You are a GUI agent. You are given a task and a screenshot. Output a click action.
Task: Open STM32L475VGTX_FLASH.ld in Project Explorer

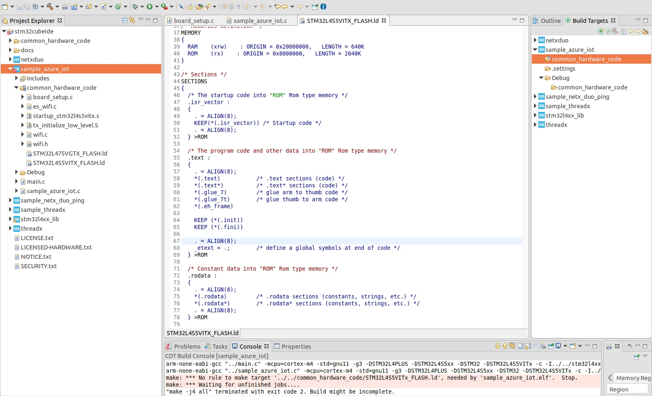70,154
